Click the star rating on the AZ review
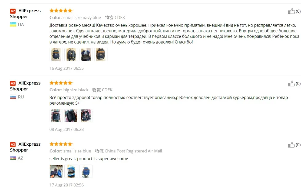 coord(62,144)
